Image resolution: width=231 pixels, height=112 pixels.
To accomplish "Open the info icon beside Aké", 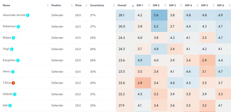I will pos(10,106).
